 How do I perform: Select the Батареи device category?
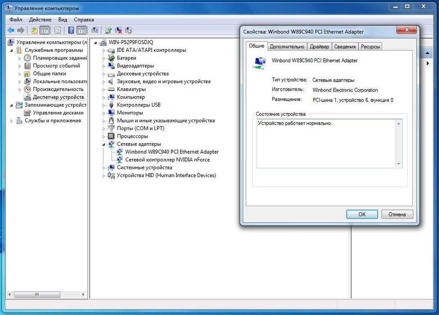click(127, 58)
